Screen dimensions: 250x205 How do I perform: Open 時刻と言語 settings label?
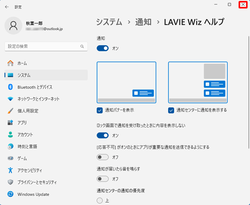pos(27,146)
